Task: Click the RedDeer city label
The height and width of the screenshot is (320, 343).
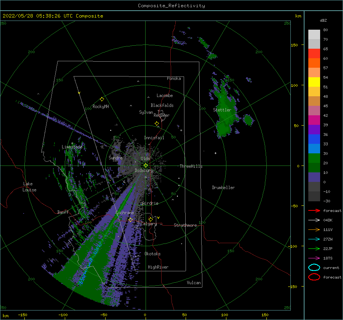Action: (162, 115)
